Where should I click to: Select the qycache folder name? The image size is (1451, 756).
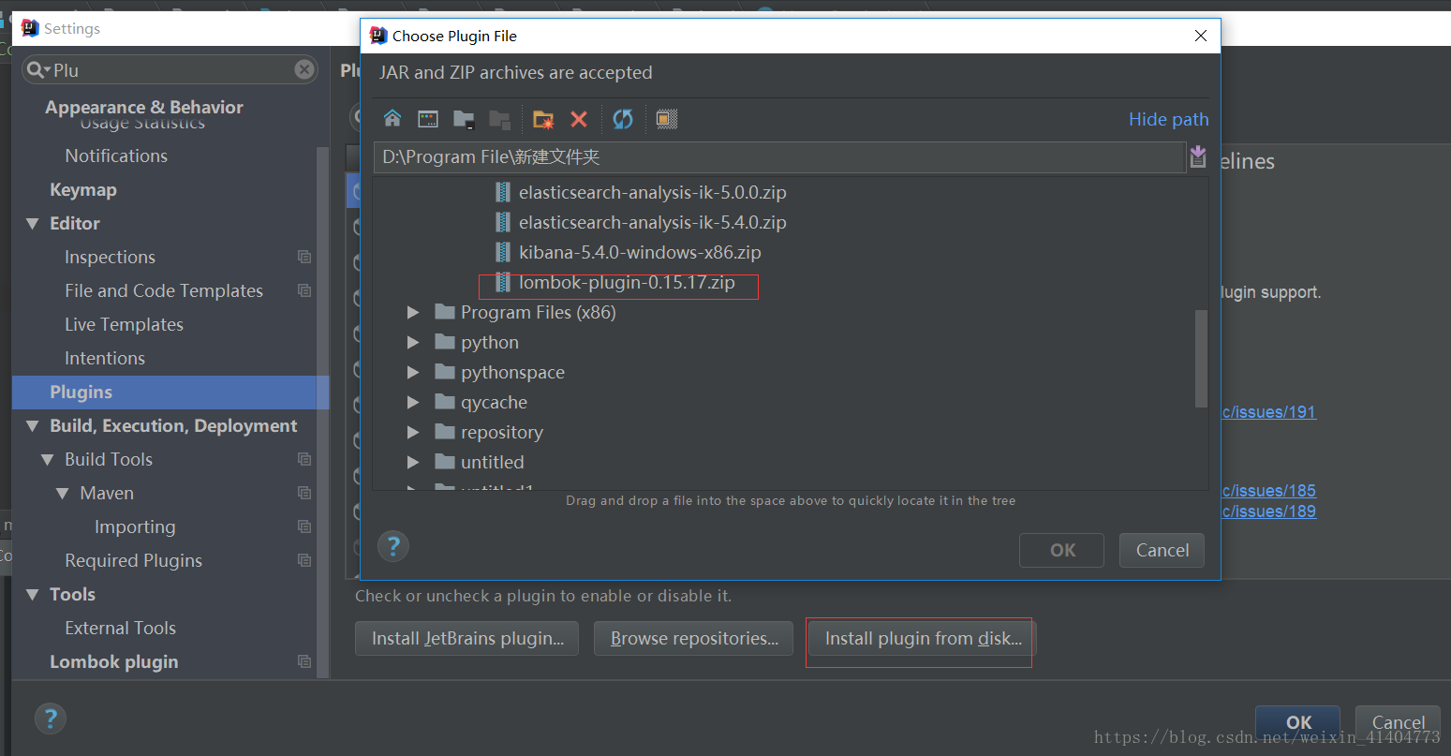pos(494,402)
